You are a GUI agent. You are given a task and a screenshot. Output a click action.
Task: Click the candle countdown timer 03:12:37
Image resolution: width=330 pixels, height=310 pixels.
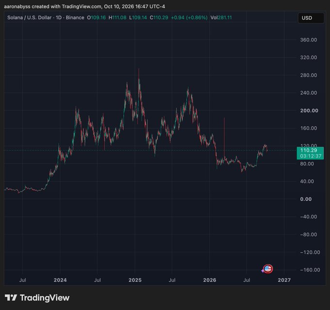(x=311, y=156)
